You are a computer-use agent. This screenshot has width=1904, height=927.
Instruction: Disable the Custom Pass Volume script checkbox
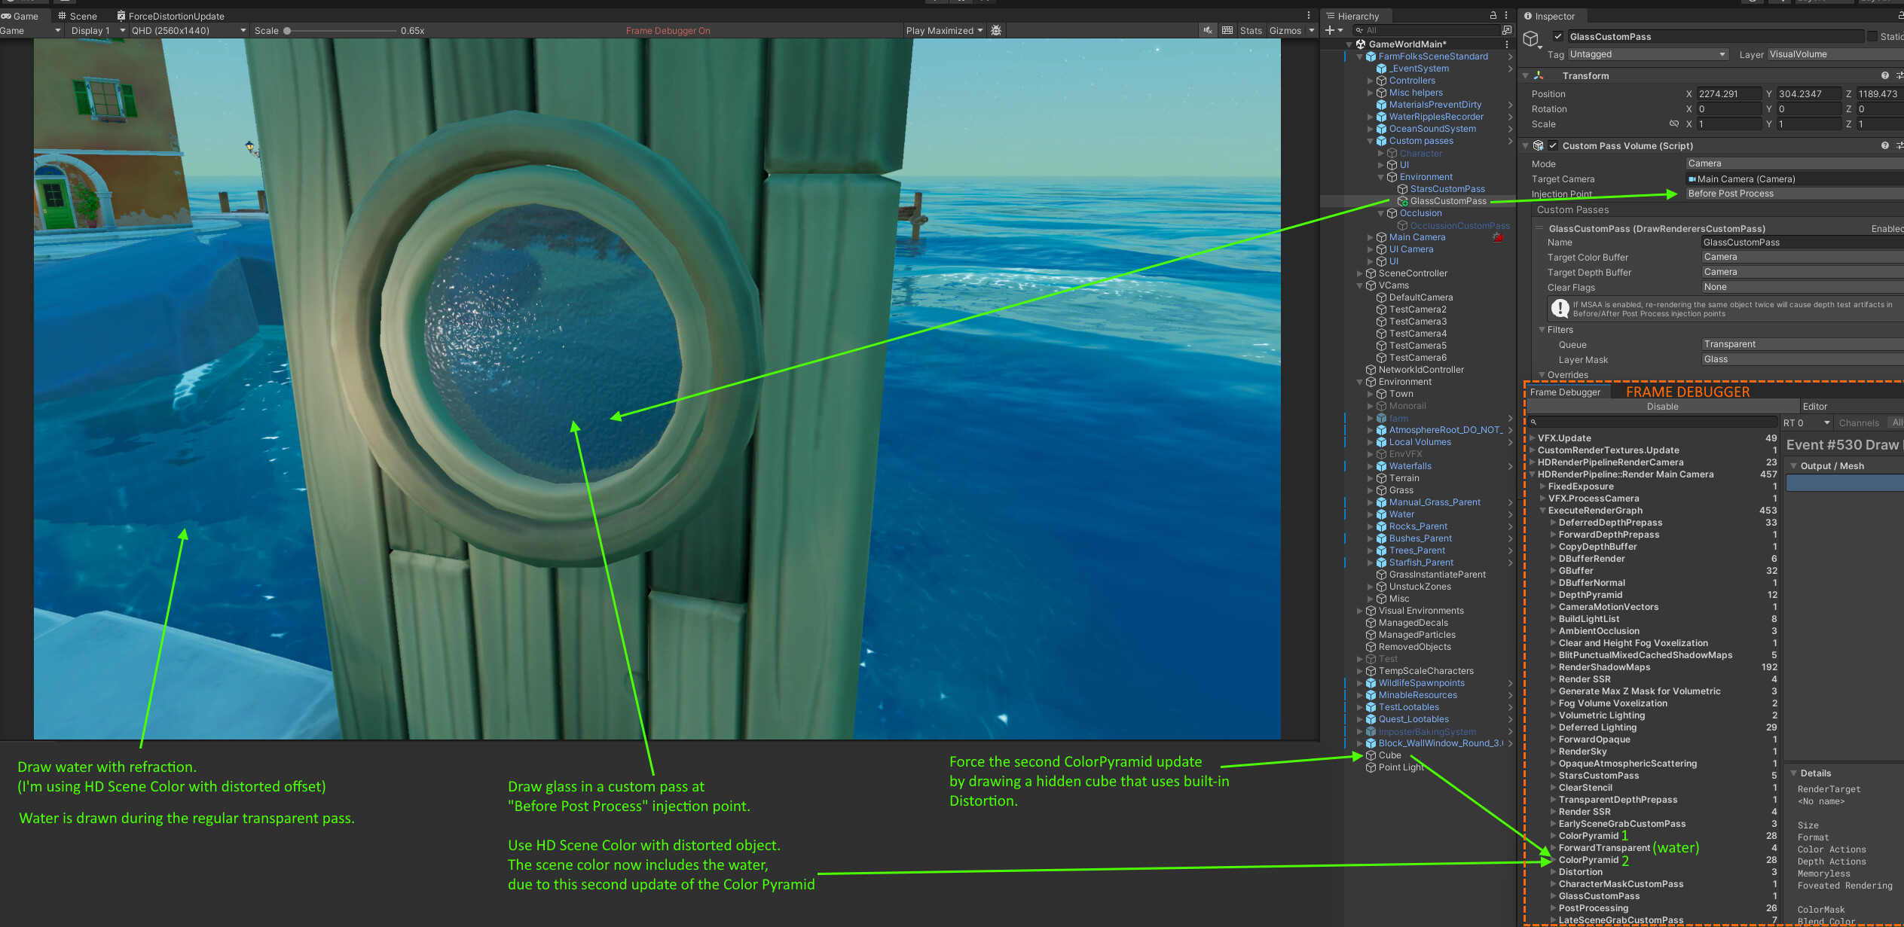click(1552, 146)
